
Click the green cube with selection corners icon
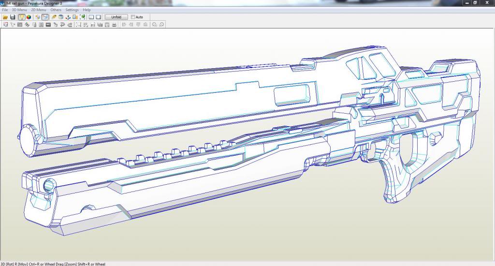pyautogui.click(x=82, y=17)
